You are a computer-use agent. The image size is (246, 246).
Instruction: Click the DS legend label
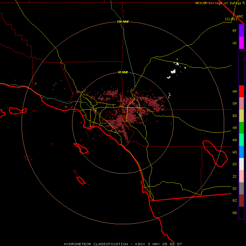tap(235, 164)
